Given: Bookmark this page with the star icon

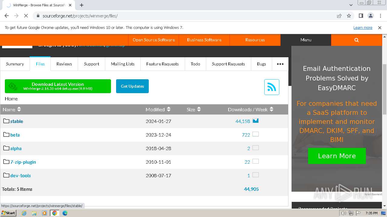Looking at the screenshot, I should [x=349, y=16].
